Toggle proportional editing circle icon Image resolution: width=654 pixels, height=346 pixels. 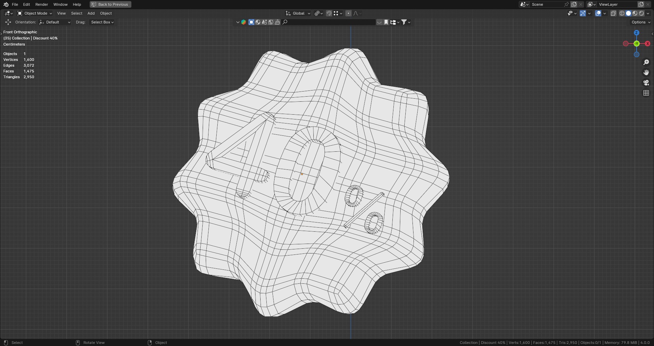(348, 13)
